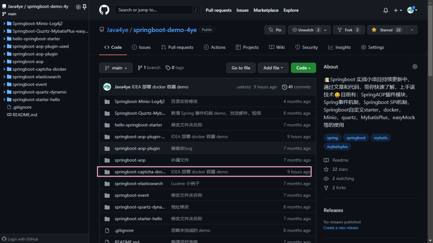Image resolution: width=433 pixels, height=243 pixels.
Task: Open .gitignore in the sidebar tree
Action: point(22,107)
